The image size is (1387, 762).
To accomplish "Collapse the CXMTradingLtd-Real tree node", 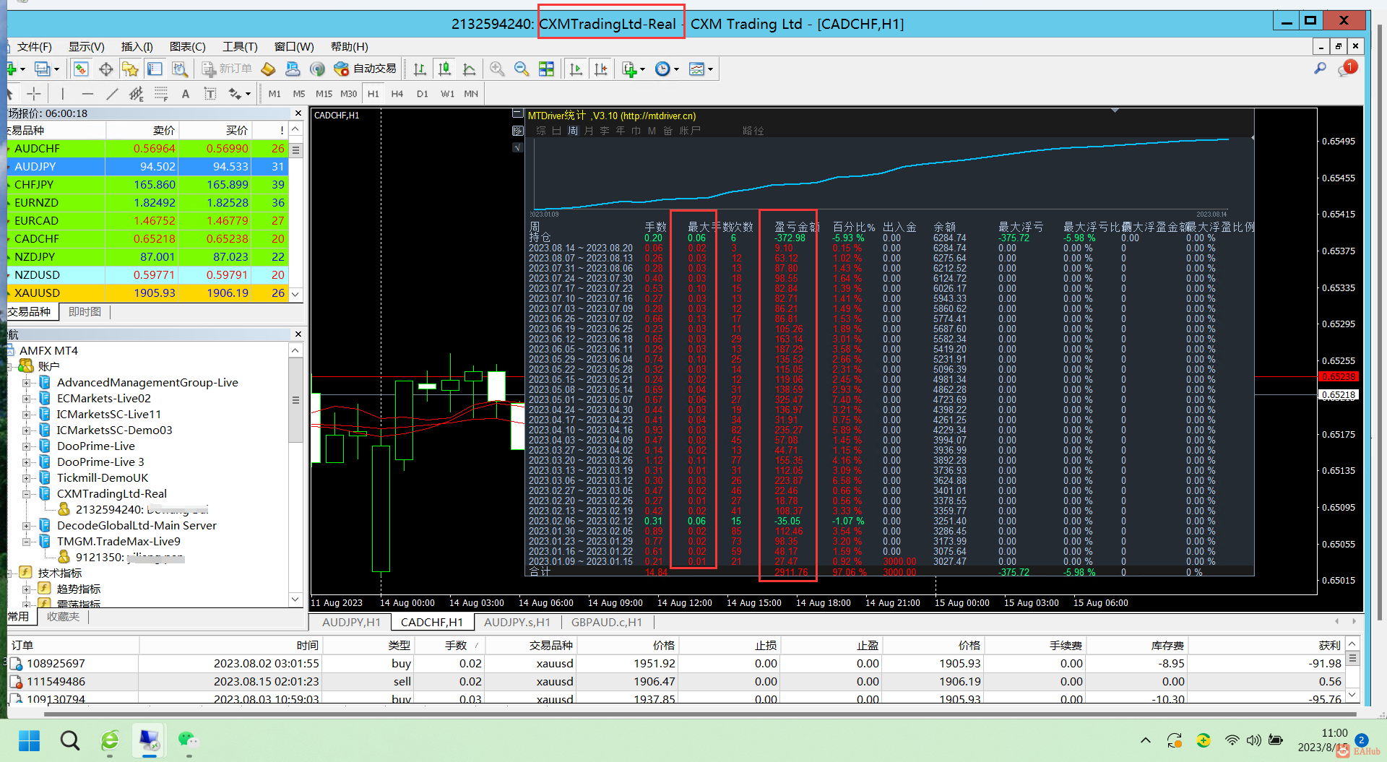I will tap(27, 494).
